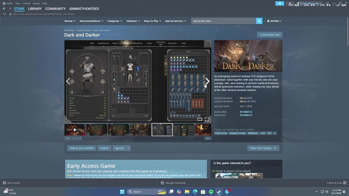Open the Help menu
Image resolution: width=349 pixels, height=196 pixels.
coord(44,3)
